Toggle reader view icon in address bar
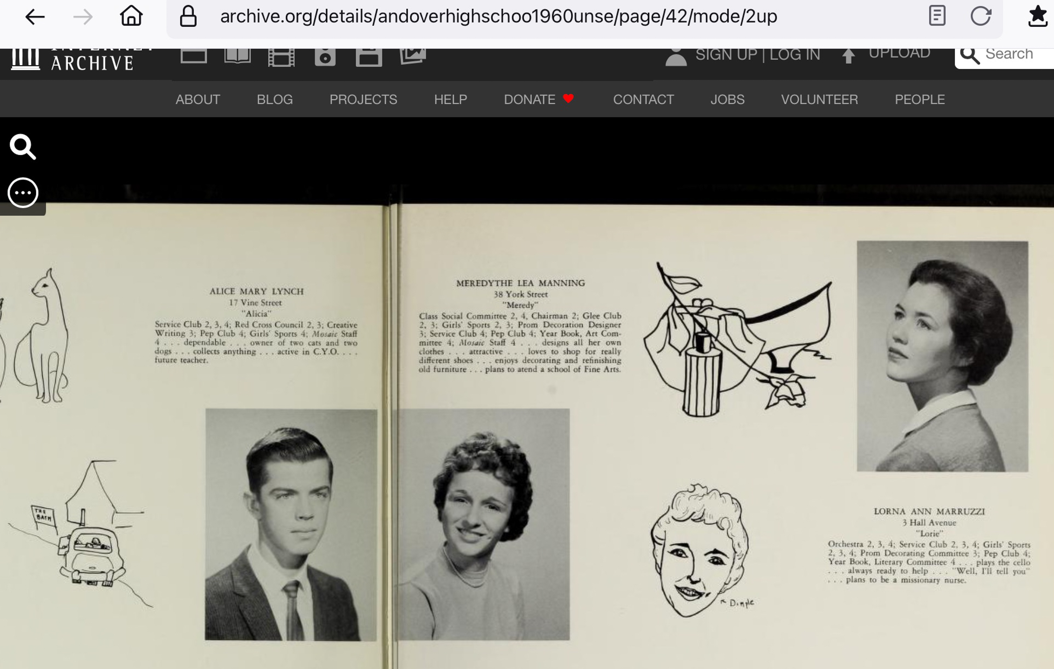The image size is (1054, 669). tap(937, 16)
